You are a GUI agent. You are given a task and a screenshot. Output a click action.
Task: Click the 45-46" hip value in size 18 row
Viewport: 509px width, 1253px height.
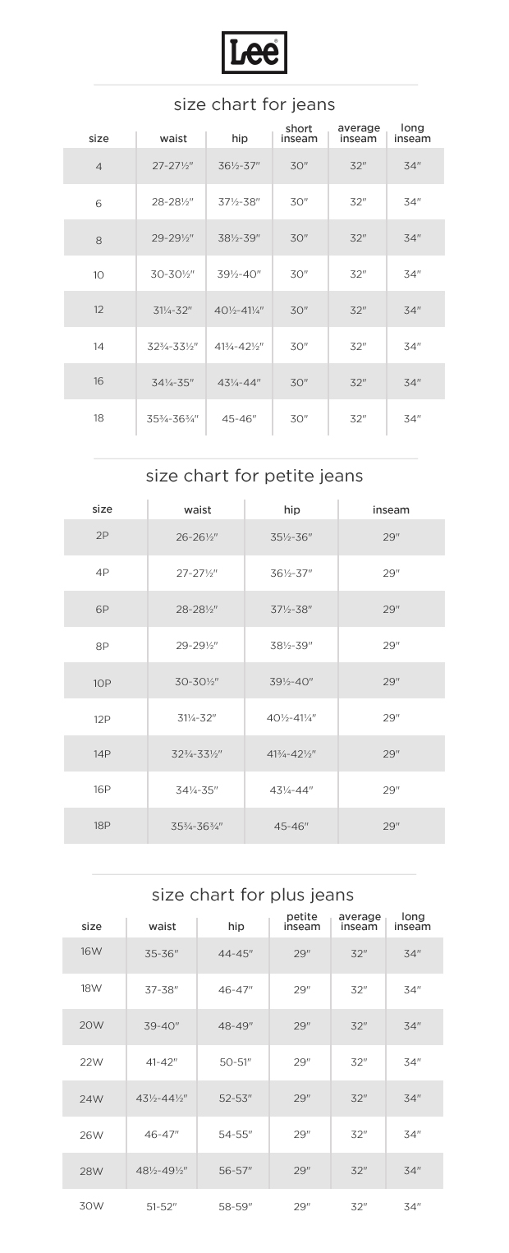239,418
